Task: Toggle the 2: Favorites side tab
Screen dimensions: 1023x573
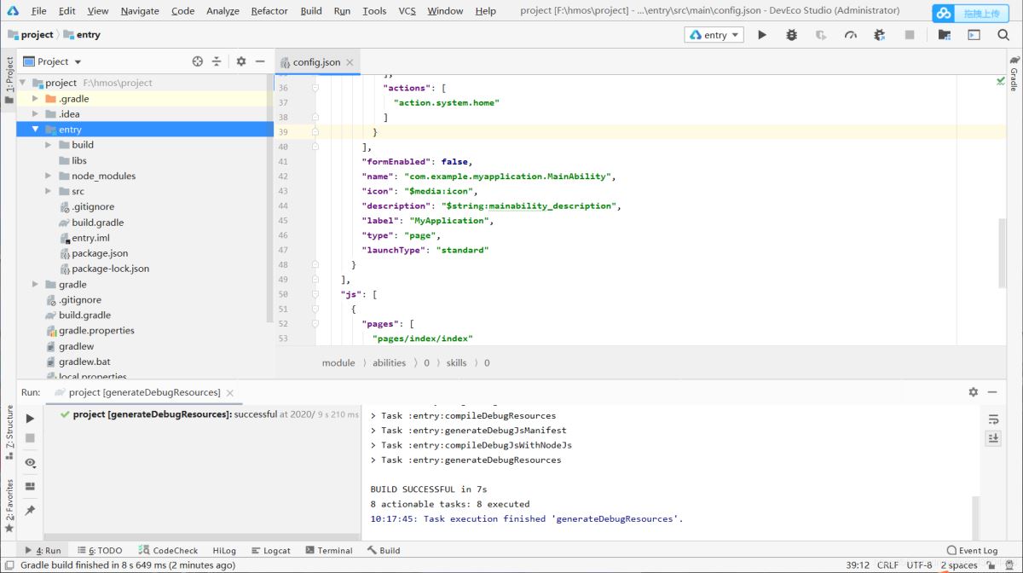Action: [x=9, y=505]
